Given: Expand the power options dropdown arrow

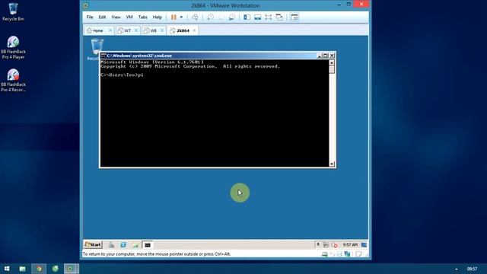Looking at the screenshot, I should pyautogui.click(x=181, y=17).
